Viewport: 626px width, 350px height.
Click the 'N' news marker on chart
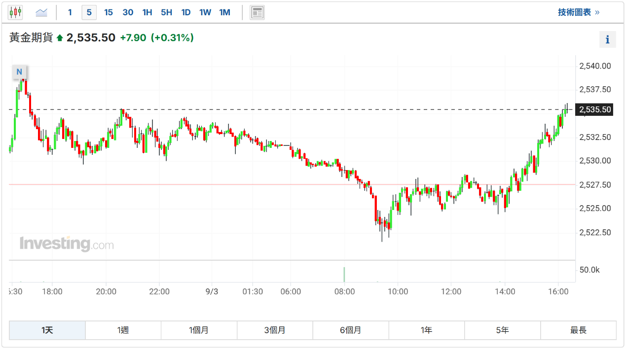19,72
